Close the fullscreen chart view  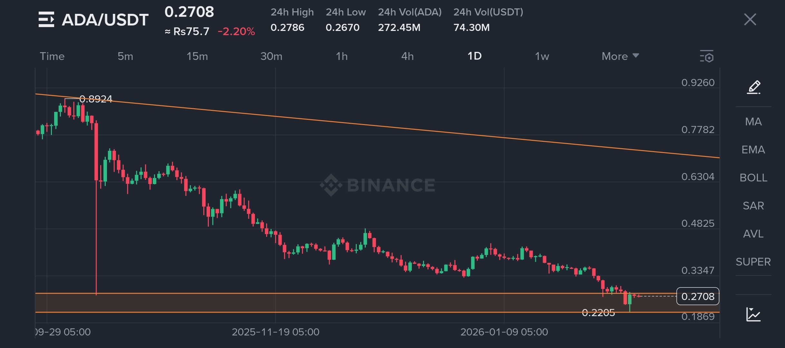tap(750, 20)
